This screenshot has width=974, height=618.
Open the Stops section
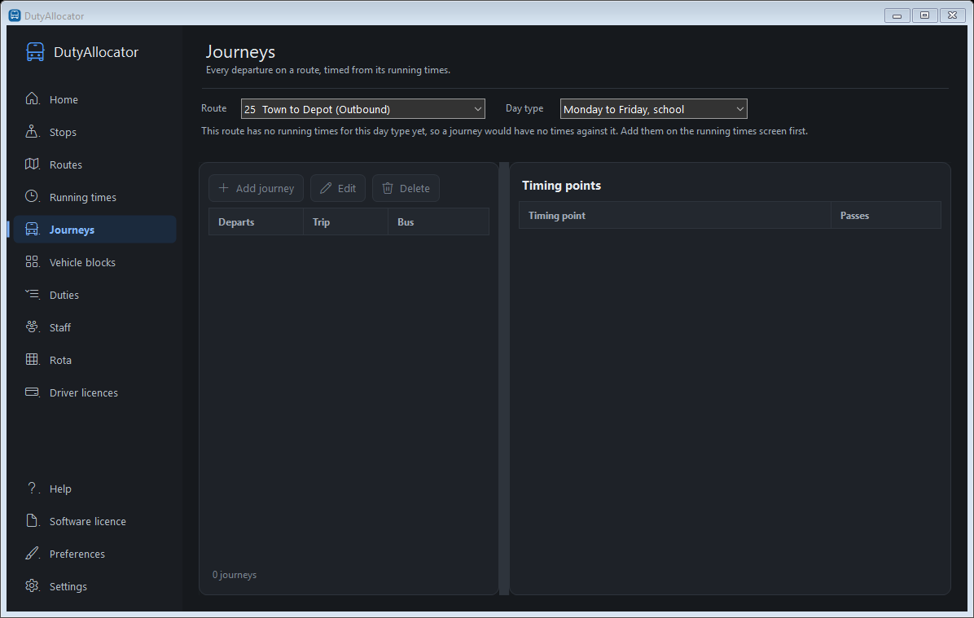(x=95, y=132)
